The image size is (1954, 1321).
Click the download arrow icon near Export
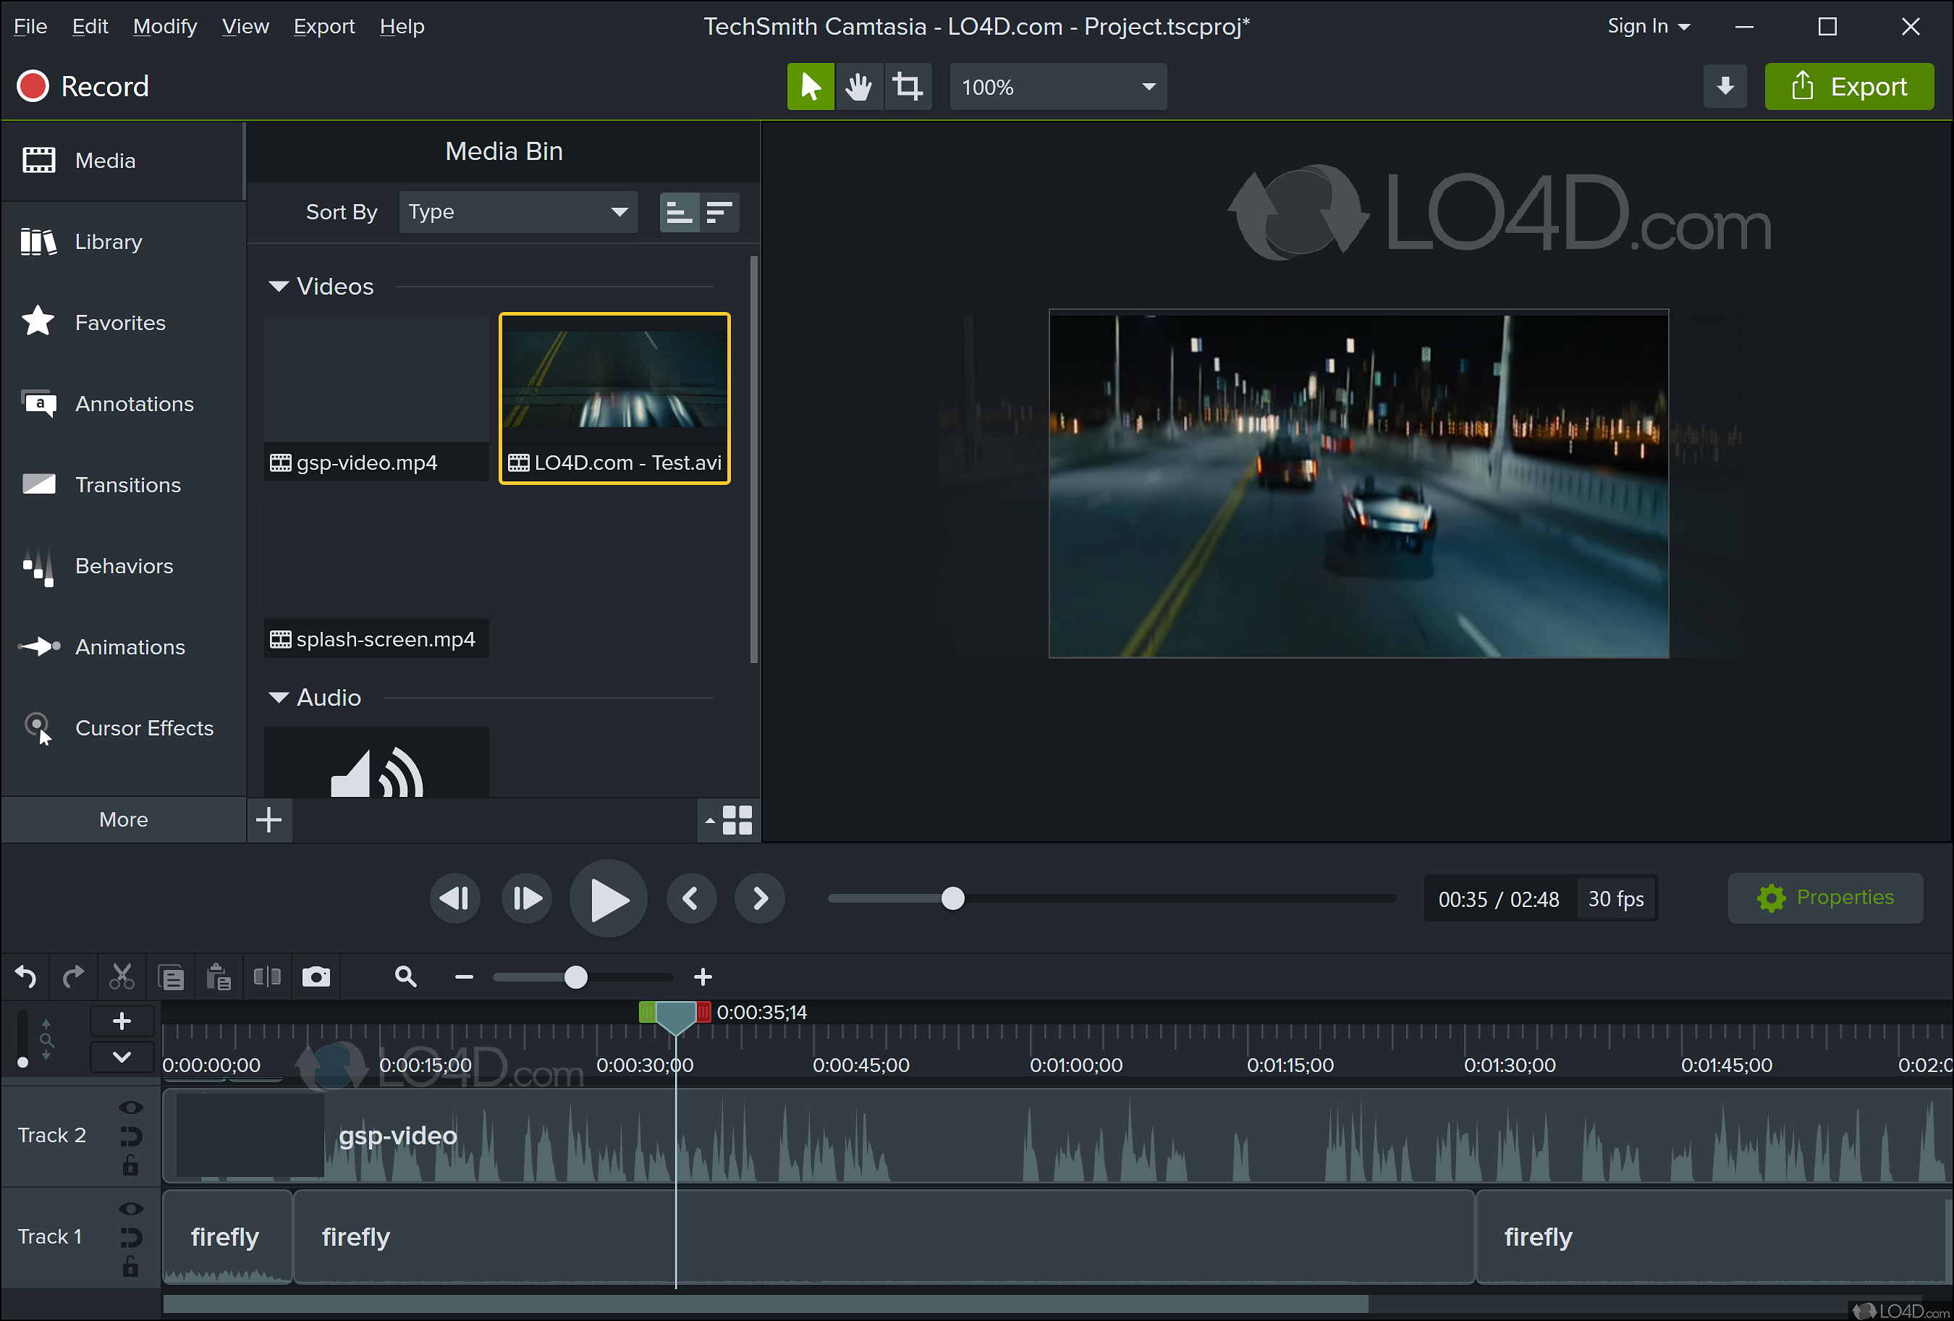click(x=1725, y=87)
